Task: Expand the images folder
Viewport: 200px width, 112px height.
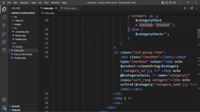Action: coord(23,24)
